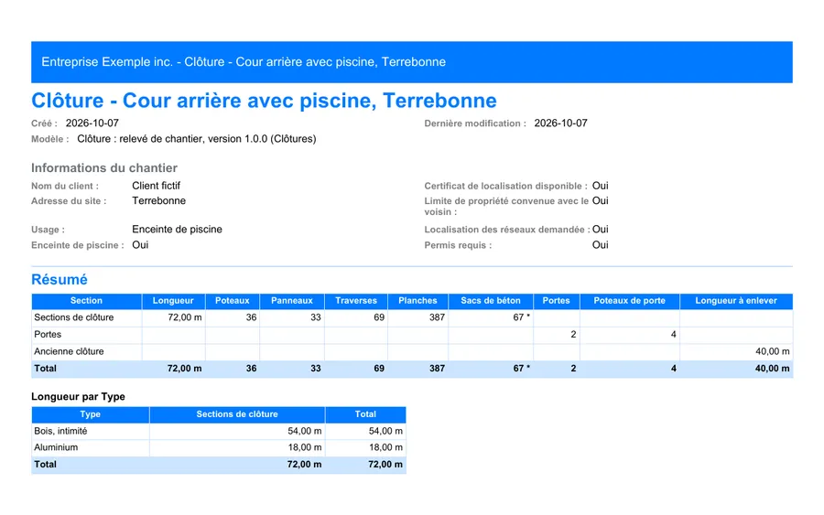The image size is (824, 515).
Task: Click Oui next to 'Certificat de localisation disponible'
Action: point(600,186)
